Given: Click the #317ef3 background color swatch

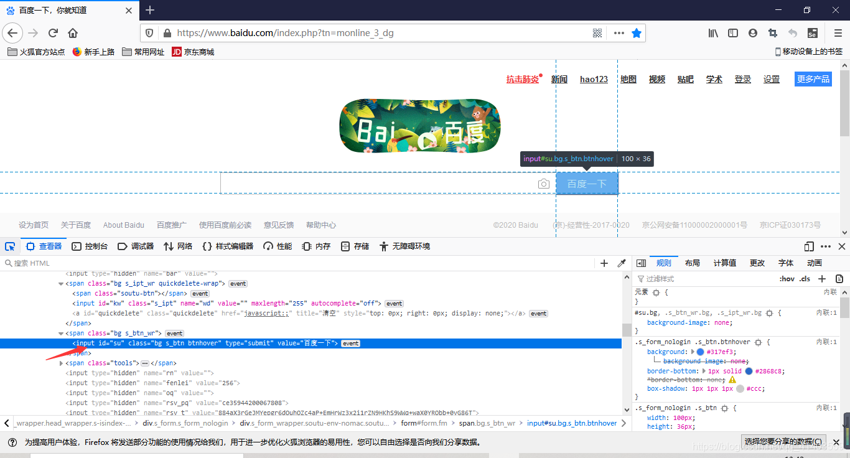Looking at the screenshot, I should coord(700,352).
